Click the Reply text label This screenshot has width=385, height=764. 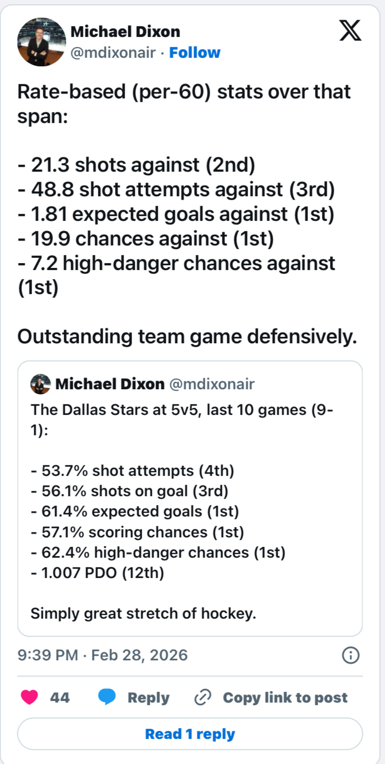(148, 698)
